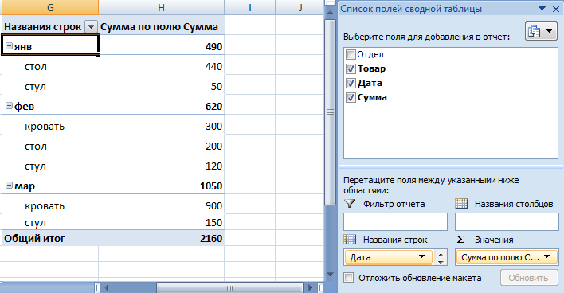Screen dimensions: 564x293
Task: Select the cell with value 300
Action: point(161,126)
